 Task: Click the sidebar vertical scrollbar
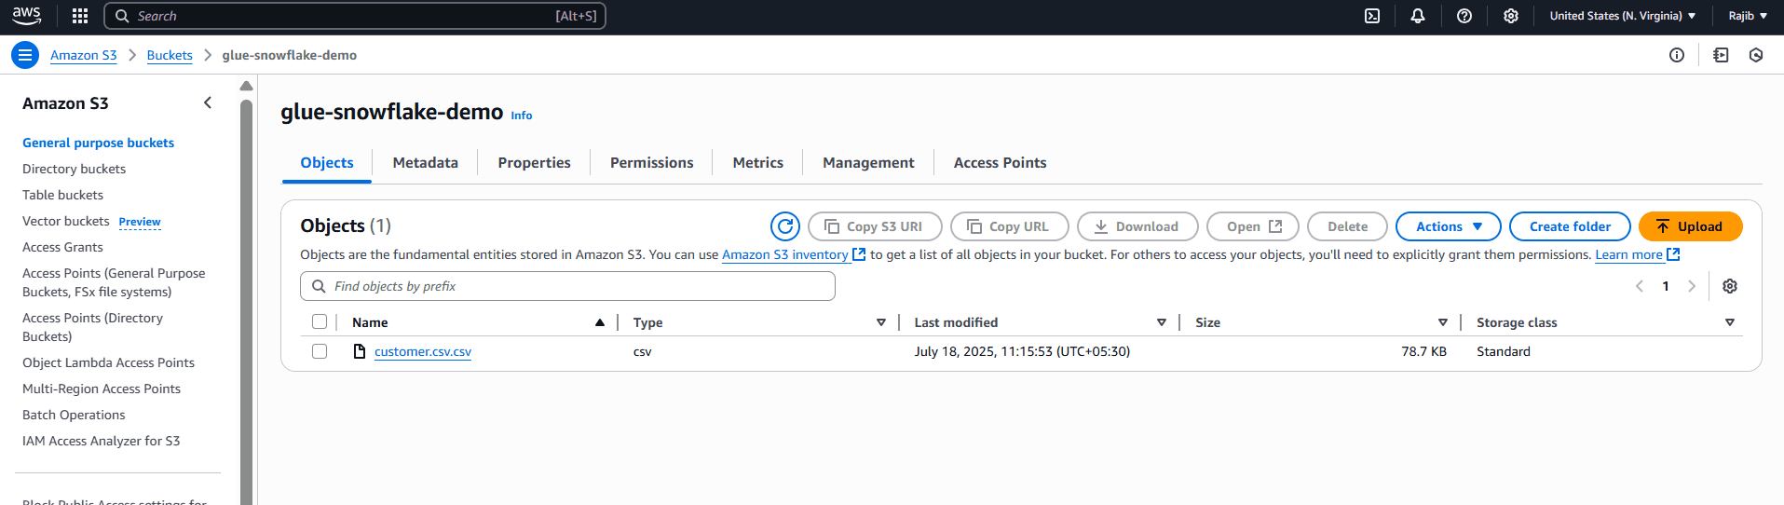click(x=246, y=298)
